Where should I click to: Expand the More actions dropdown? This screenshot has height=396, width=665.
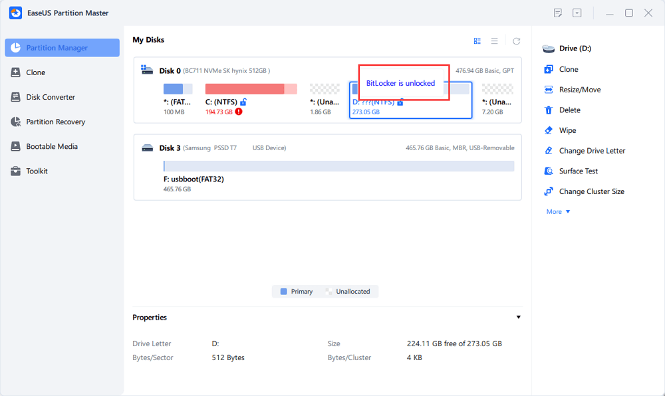point(558,212)
